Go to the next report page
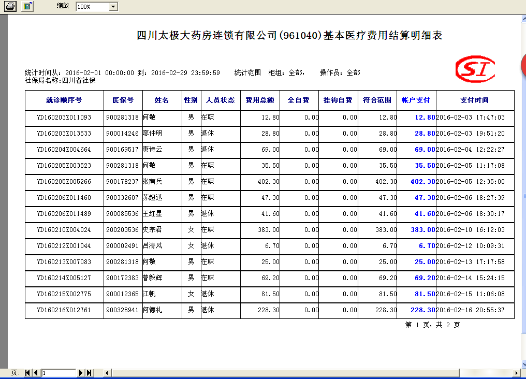 coord(81,373)
